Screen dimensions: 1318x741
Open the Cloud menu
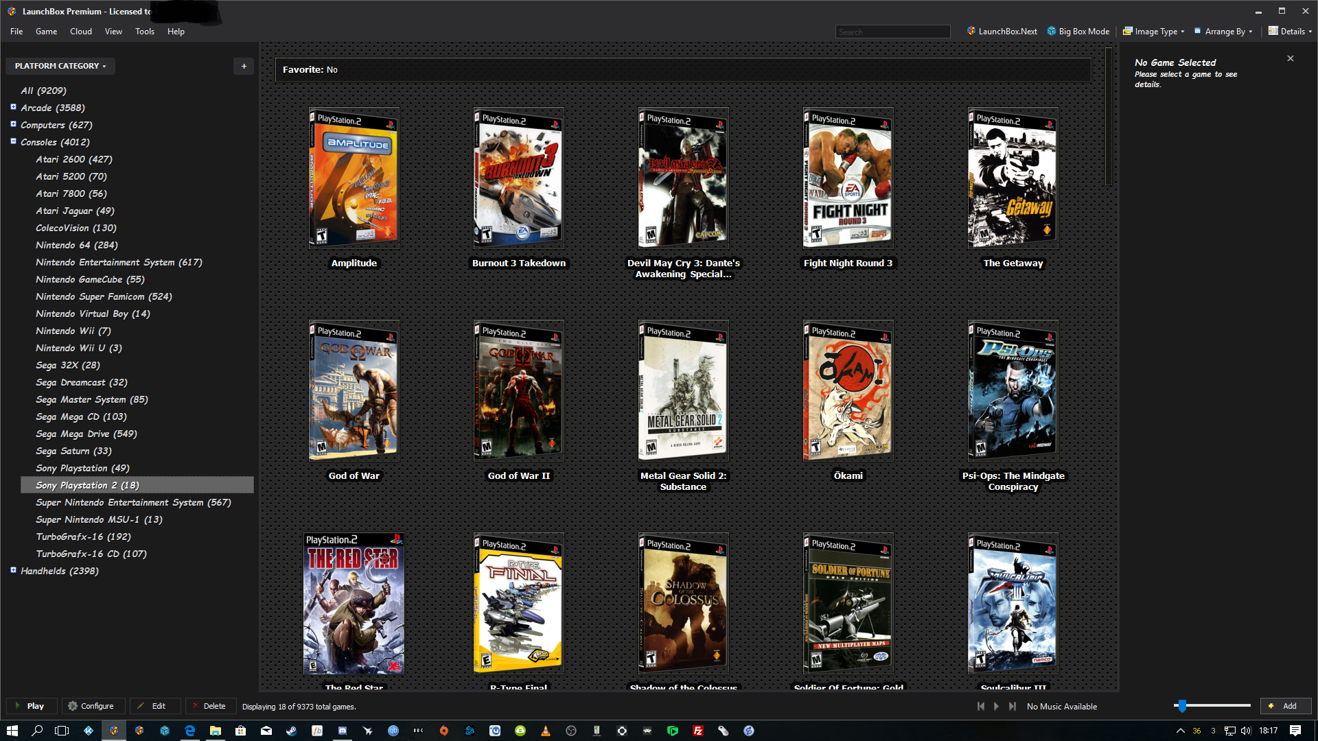coord(81,32)
